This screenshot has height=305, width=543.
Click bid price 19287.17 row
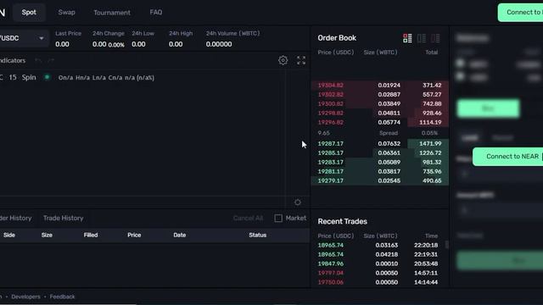pos(380,143)
